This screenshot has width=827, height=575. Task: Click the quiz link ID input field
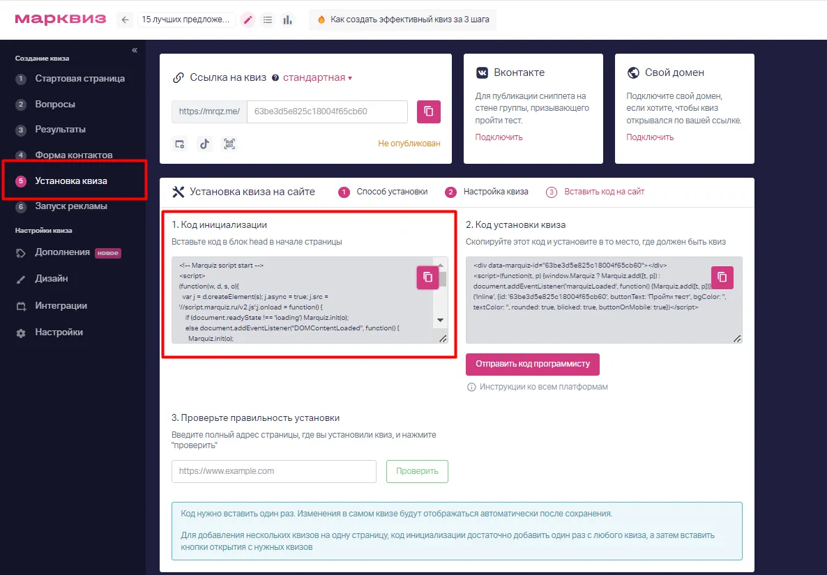pyautogui.click(x=327, y=112)
